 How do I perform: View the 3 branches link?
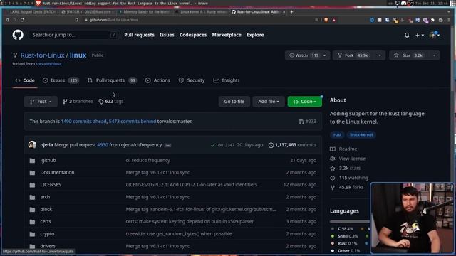tap(78, 101)
